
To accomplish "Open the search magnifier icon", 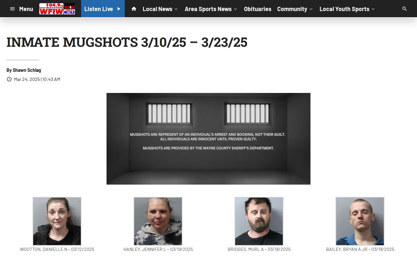I will 405,9.
